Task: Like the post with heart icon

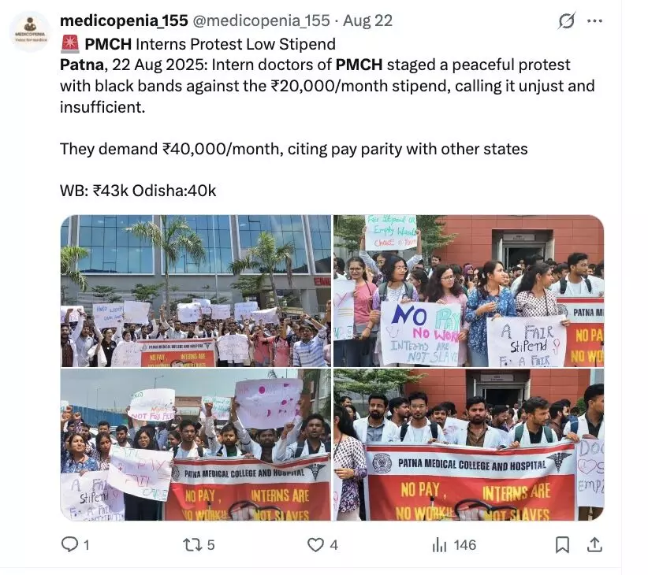Action: 315,545
